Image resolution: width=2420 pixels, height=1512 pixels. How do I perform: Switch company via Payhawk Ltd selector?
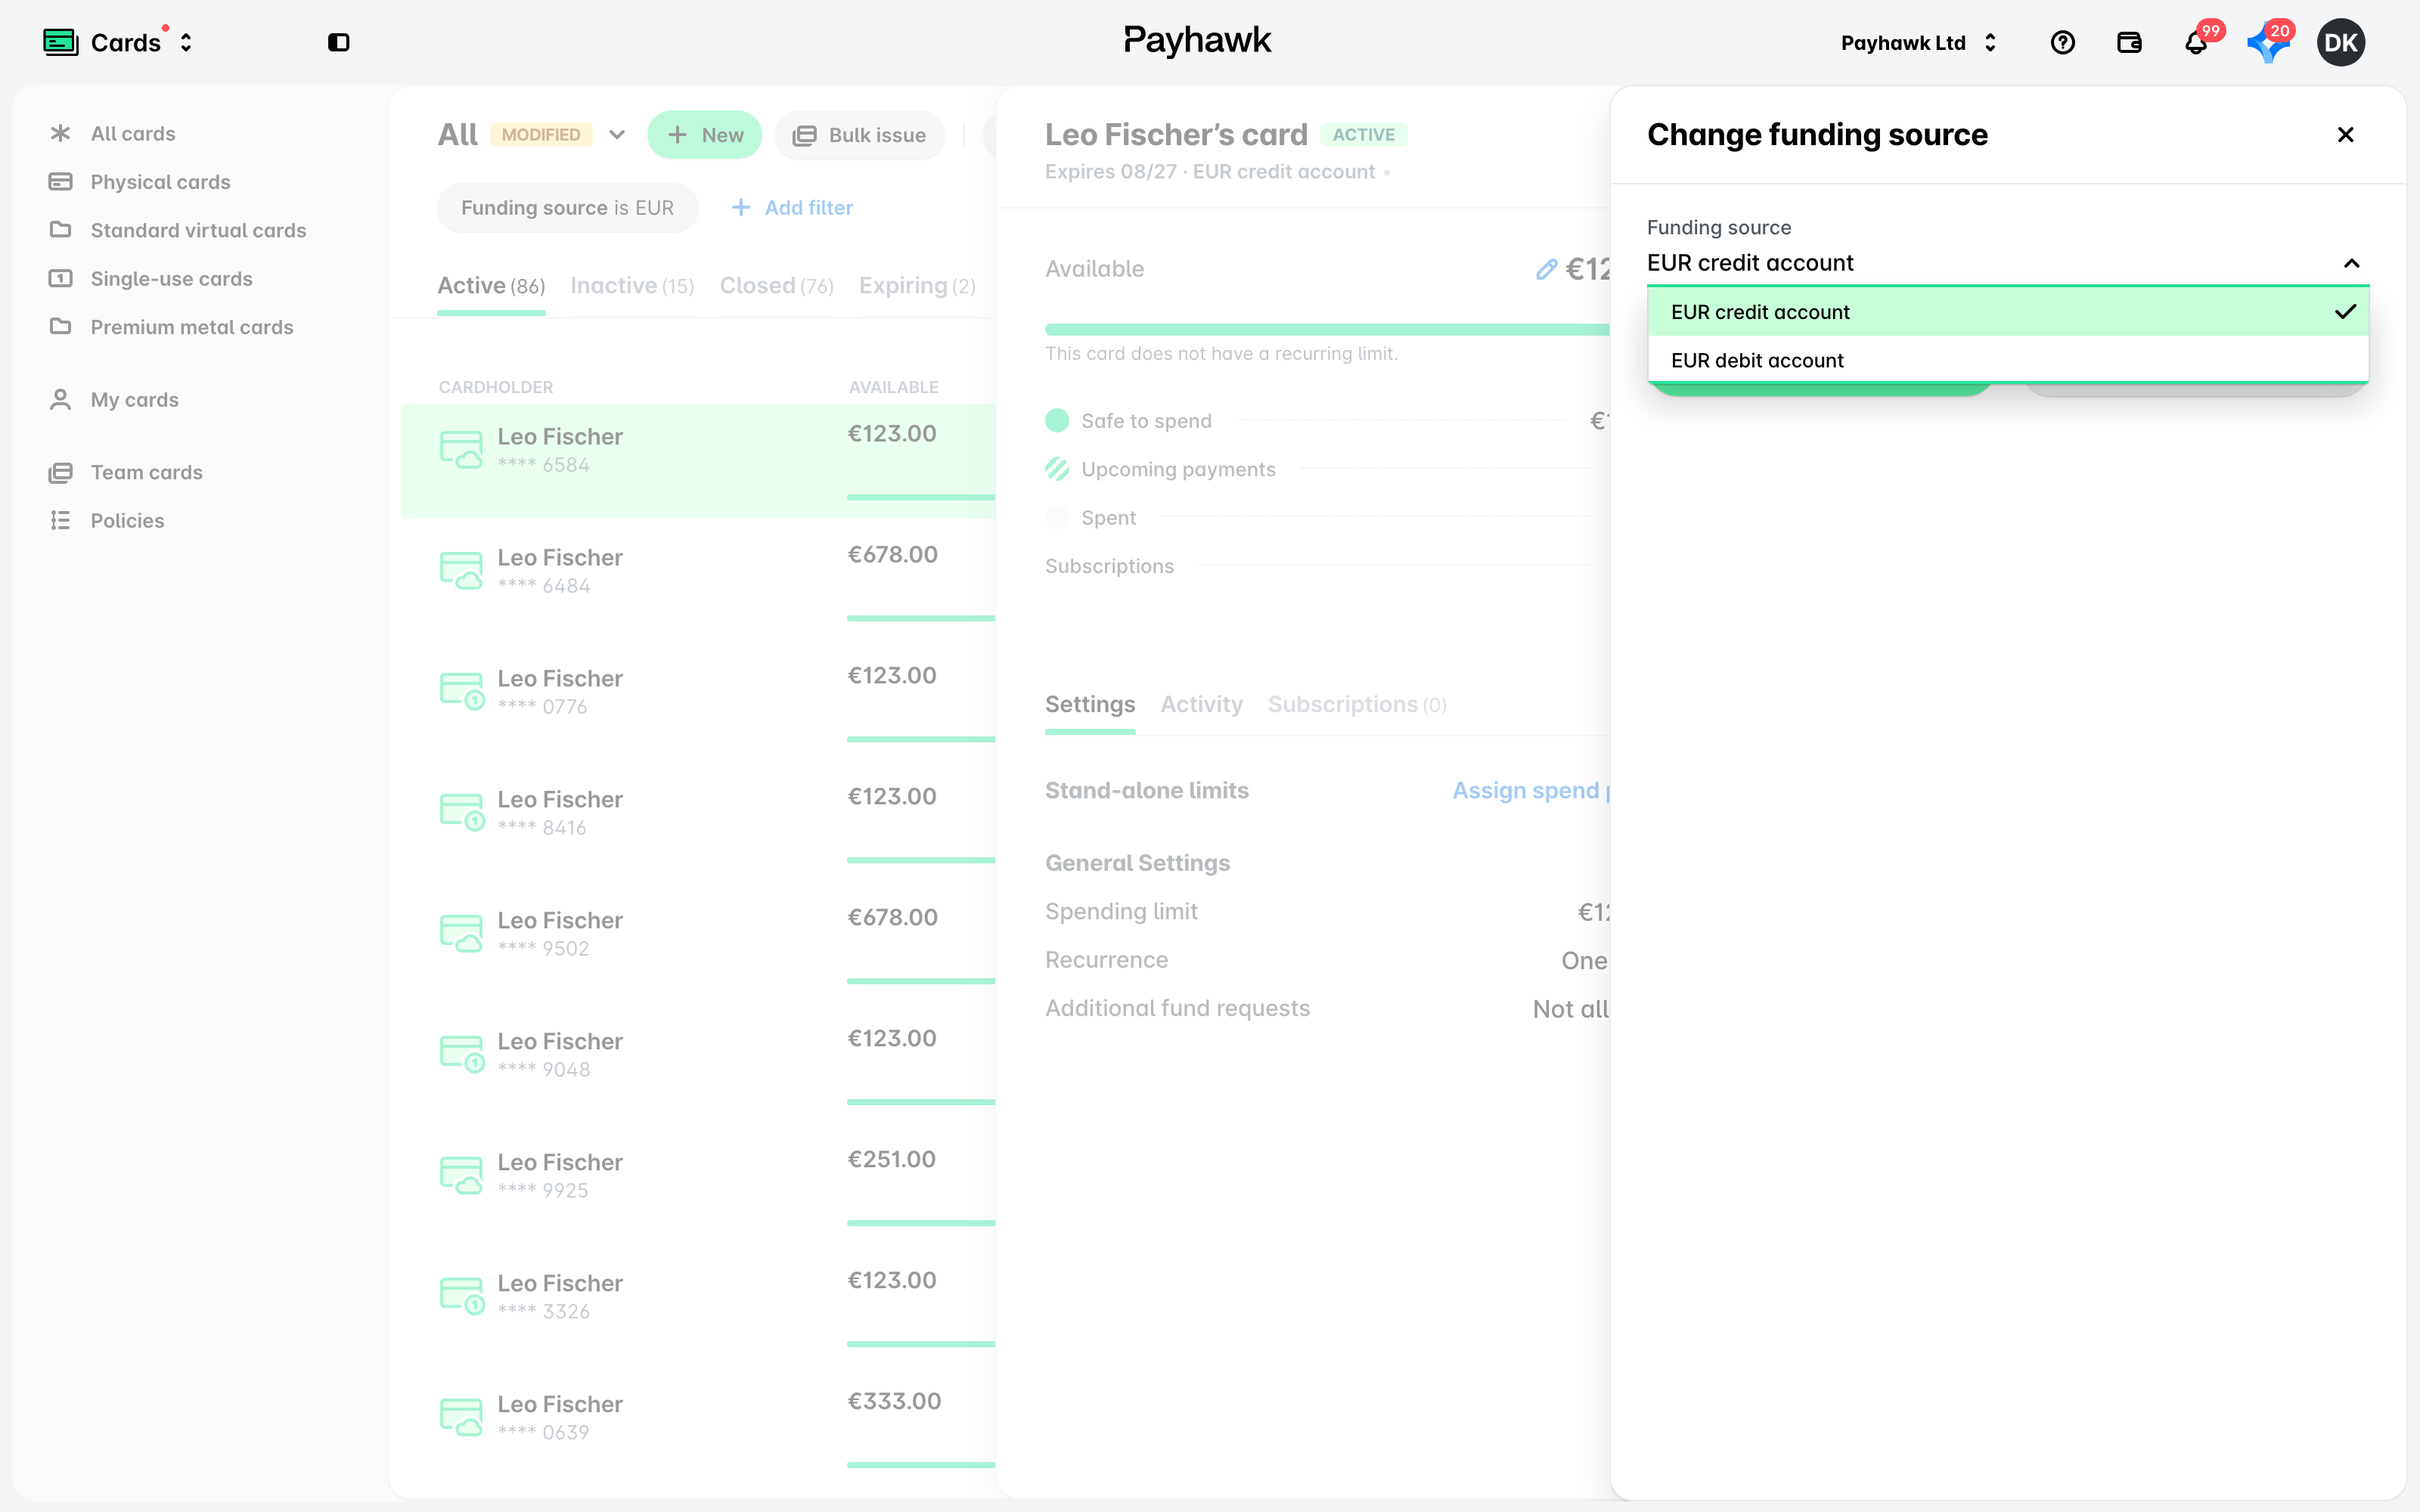click(1918, 42)
